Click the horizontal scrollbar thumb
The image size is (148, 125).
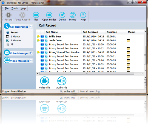point(87,74)
